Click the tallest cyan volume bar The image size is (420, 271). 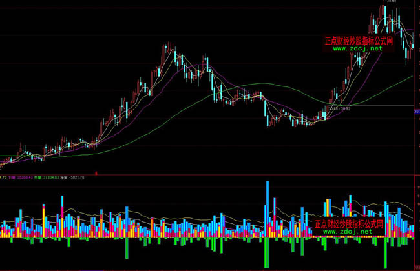pyautogui.click(x=267, y=200)
